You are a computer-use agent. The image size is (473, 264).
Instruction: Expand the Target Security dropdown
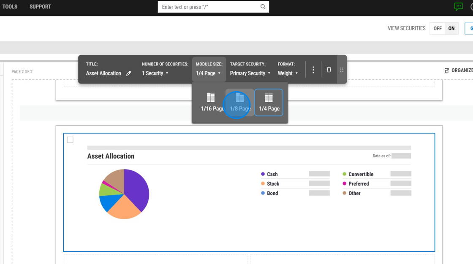(250, 73)
